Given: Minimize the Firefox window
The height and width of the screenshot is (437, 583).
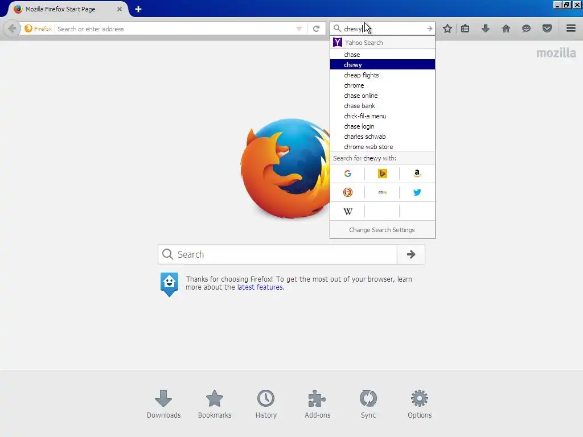Looking at the screenshot, I should [557, 5].
